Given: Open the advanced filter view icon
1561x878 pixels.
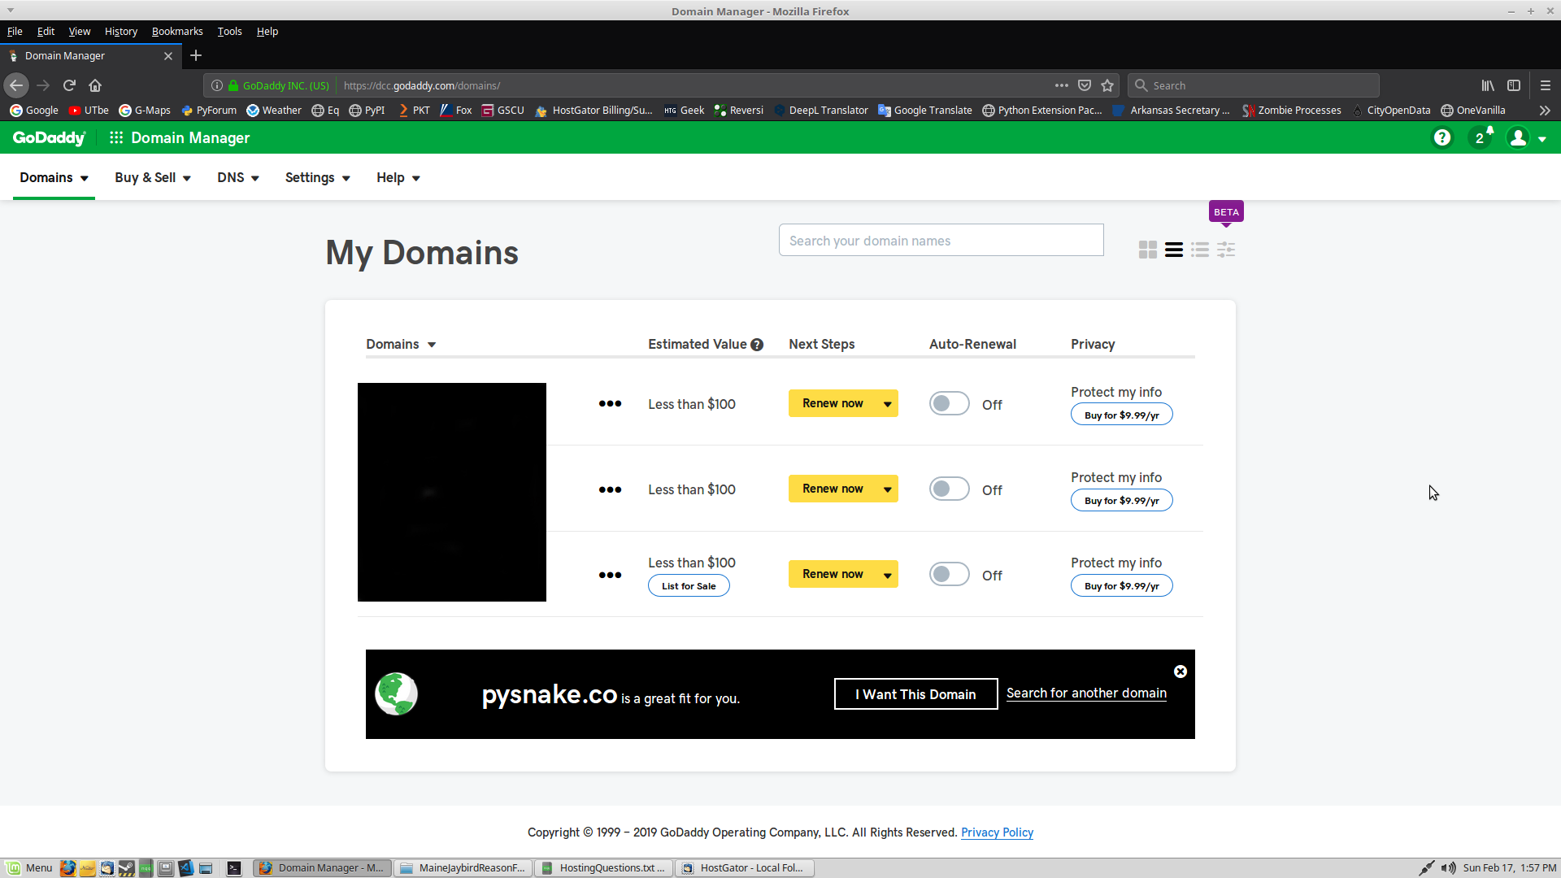Looking at the screenshot, I should coord(1226,250).
